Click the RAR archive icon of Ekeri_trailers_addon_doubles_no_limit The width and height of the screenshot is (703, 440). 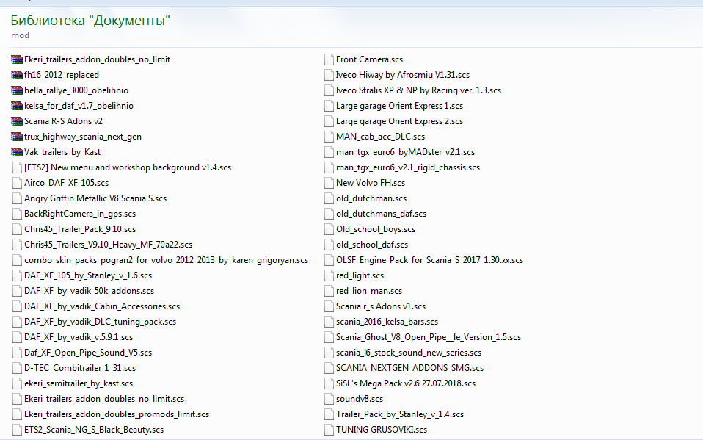pyautogui.click(x=17, y=59)
